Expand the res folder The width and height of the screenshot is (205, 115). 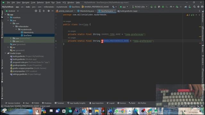point(8,47)
